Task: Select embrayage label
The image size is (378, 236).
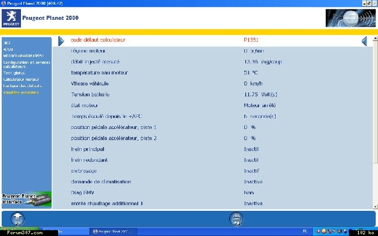Action: coord(84,171)
